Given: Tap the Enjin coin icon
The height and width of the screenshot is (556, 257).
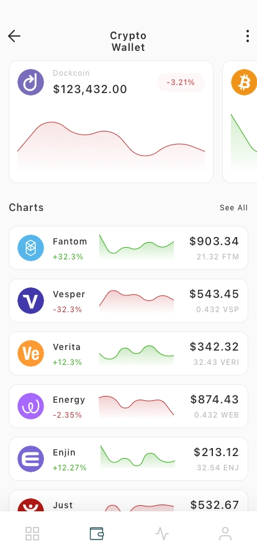Looking at the screenshot, I should (x=31, y=459).
